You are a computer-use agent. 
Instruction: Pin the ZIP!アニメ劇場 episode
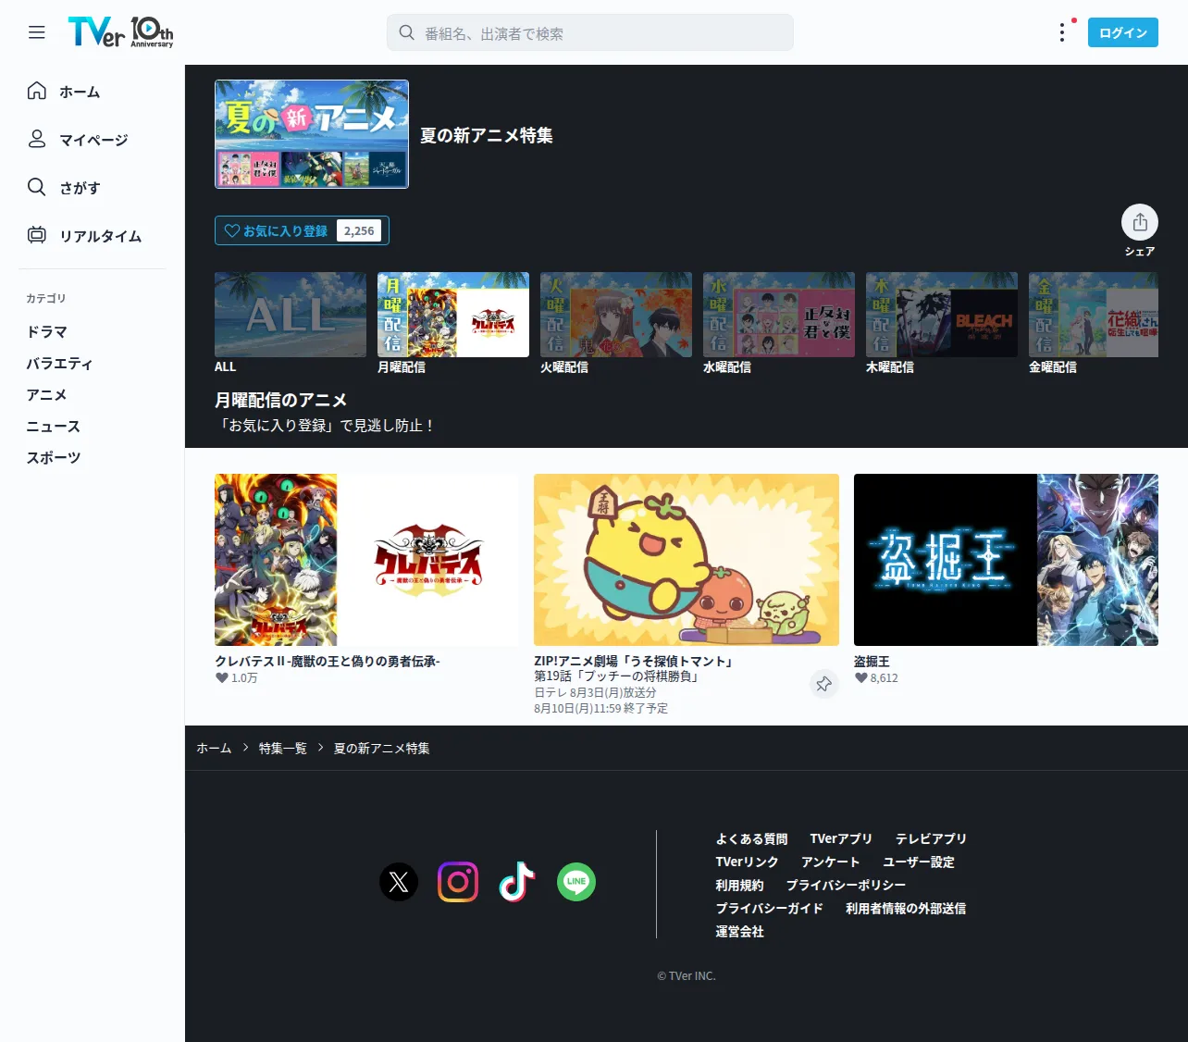tap(823, 684)
